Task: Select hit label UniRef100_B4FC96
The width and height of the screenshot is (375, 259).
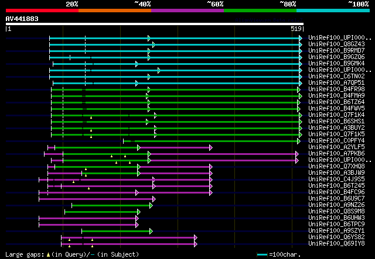Action: tap(336, 192)
